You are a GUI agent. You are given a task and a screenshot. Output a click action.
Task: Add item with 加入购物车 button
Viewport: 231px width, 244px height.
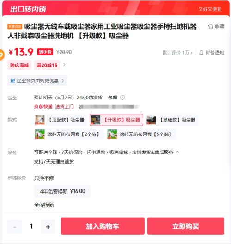click(x=103, y=226)
